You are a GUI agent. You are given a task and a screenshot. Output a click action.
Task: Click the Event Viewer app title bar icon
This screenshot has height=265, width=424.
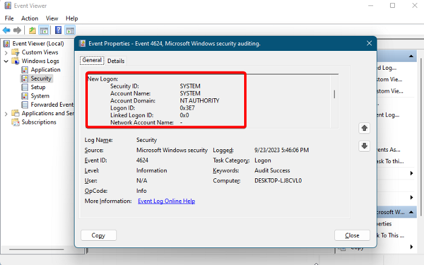(8, 5)
